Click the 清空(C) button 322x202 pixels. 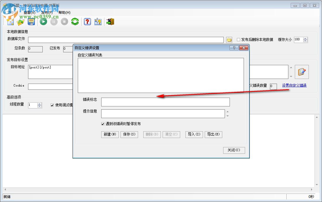pyautogui.click(x=171, y=134)
